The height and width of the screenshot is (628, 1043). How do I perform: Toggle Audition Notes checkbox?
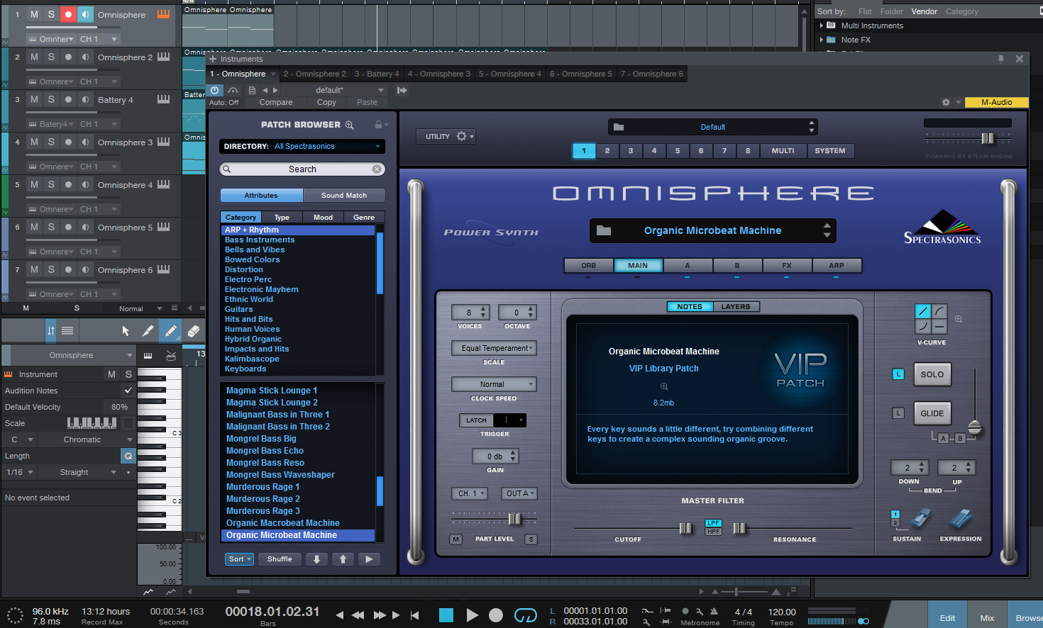tap(128, 390)
